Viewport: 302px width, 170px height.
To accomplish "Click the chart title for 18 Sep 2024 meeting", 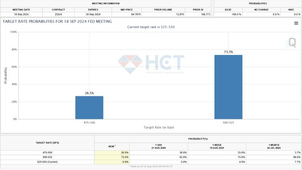I will [x=57, y=21].
